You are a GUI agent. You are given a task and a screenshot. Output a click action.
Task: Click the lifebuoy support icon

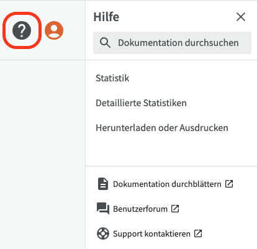pyautogui.click(x=103, y=233)
